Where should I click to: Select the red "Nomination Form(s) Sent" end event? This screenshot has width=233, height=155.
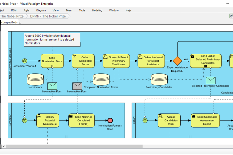tap(110, 120)
